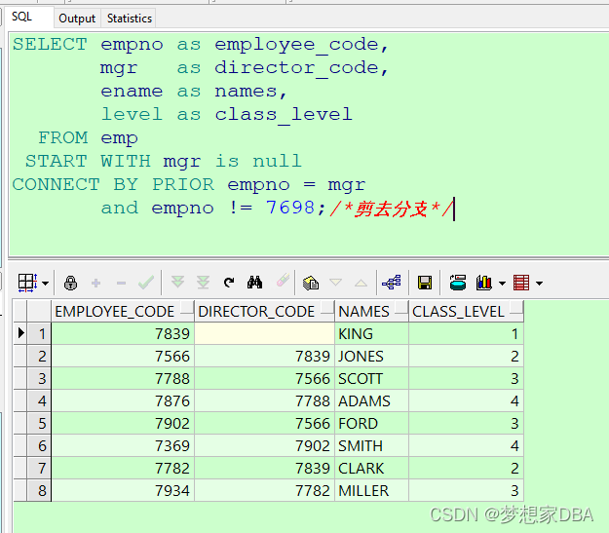Viewport: 609px width, 533px height.
Task: Click the insert record plus icon
Action: point(95,283)
